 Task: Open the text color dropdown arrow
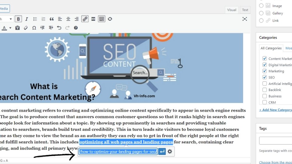[x=10, y=28]
